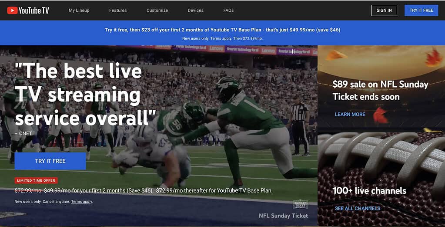Pause the hero background video
Viewport: 445px width, 227px height.
[x=294, y=51]
